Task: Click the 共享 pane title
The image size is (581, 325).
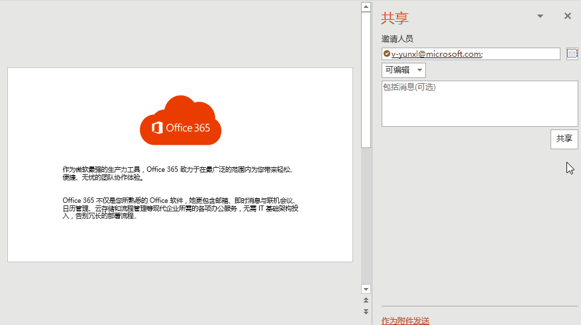Action: [395, 18]
